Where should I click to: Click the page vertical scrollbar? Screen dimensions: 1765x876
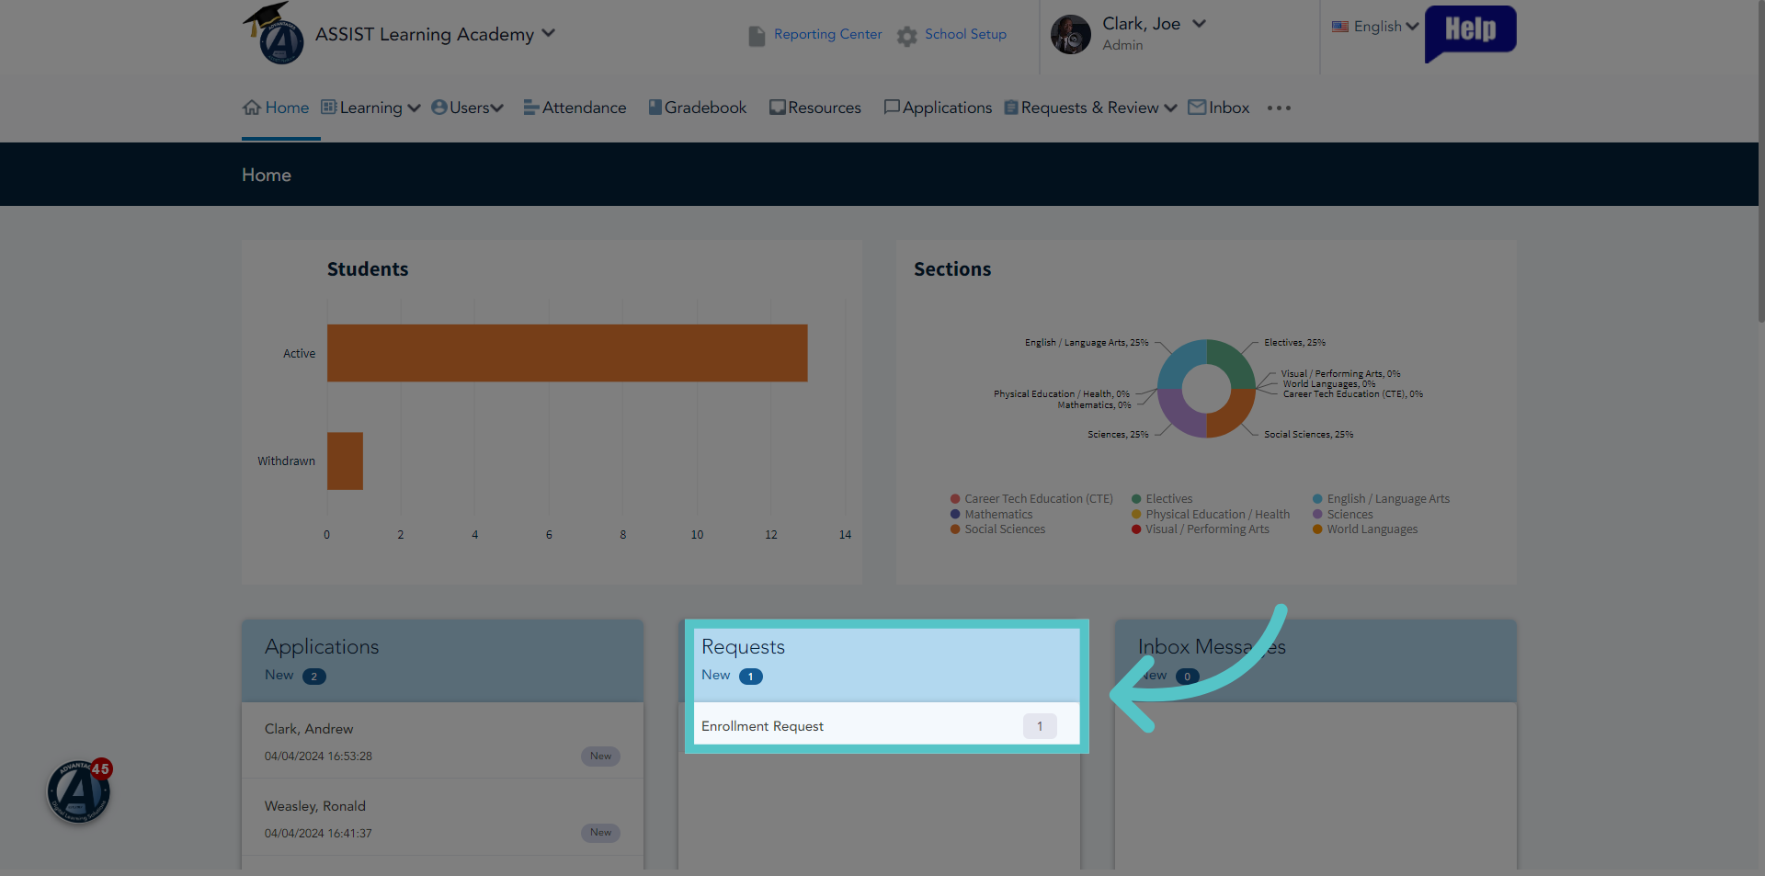pos(1760,161)
